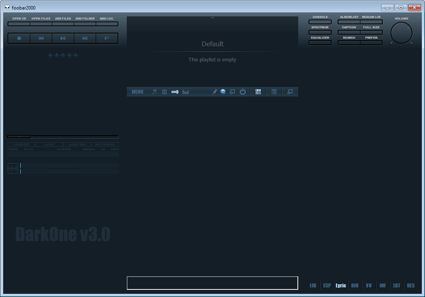Open the INF tab
The height and width of the screenshot is (297, 425).
point(383,285)
